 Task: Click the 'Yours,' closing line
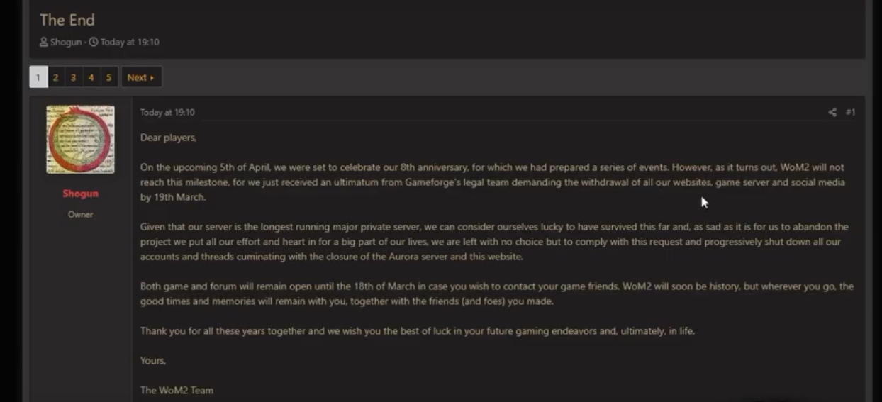(153, 360)
